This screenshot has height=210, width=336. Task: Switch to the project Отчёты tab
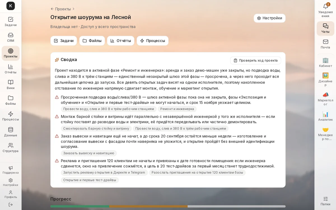121,41
